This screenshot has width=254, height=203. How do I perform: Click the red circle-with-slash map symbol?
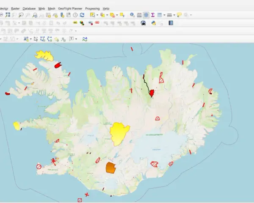(39, 166)
